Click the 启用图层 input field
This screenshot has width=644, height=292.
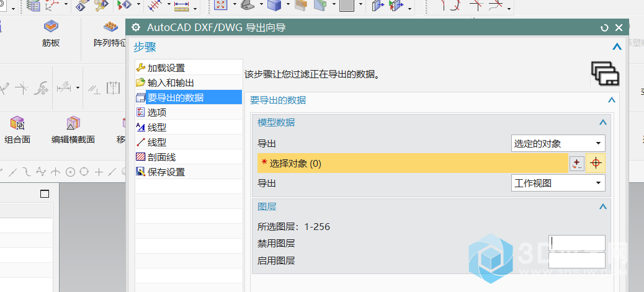[x=576, y=260]
